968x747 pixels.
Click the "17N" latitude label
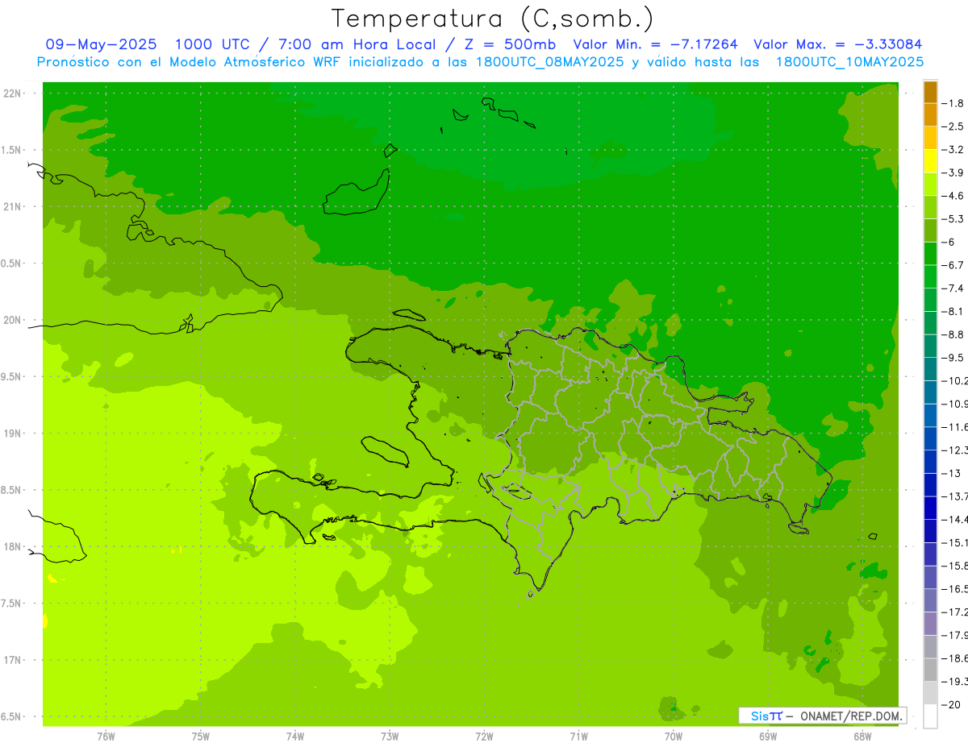tap(13, 660)
